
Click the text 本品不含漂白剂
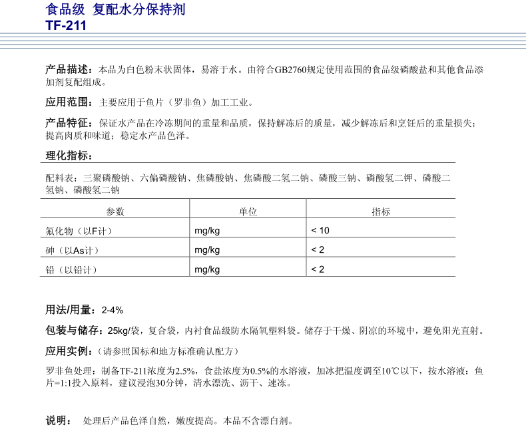[x=256, y=420]
